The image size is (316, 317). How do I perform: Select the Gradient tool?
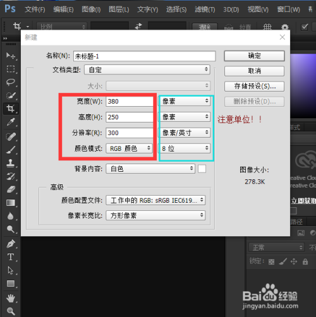pos(11,203)
